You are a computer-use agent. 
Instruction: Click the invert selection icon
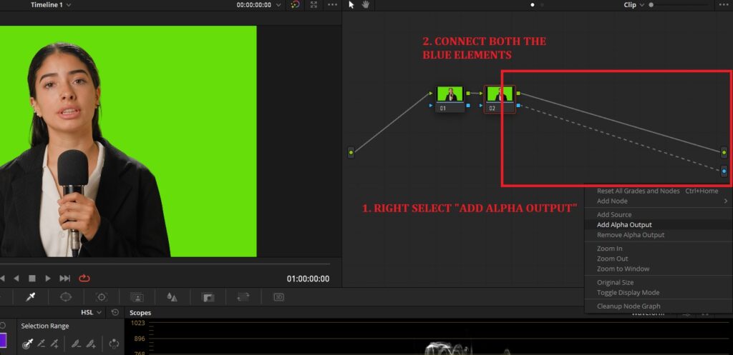pos(114,344)
